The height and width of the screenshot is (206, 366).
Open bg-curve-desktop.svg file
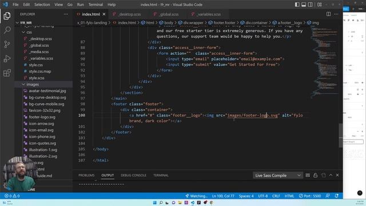(47, 97)
